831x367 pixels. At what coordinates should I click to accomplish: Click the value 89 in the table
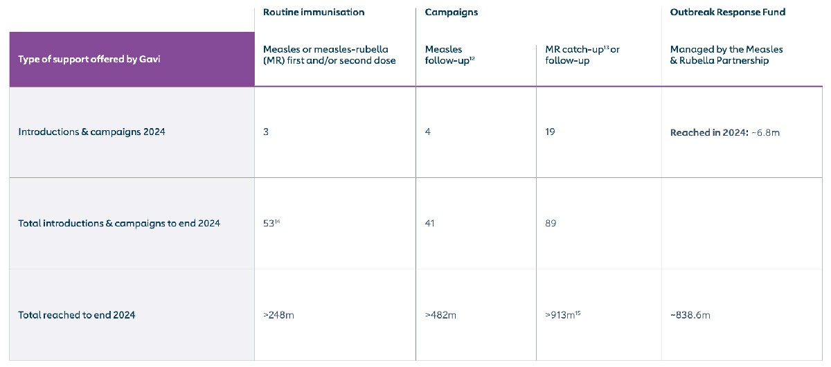click(x=551, y=223)
